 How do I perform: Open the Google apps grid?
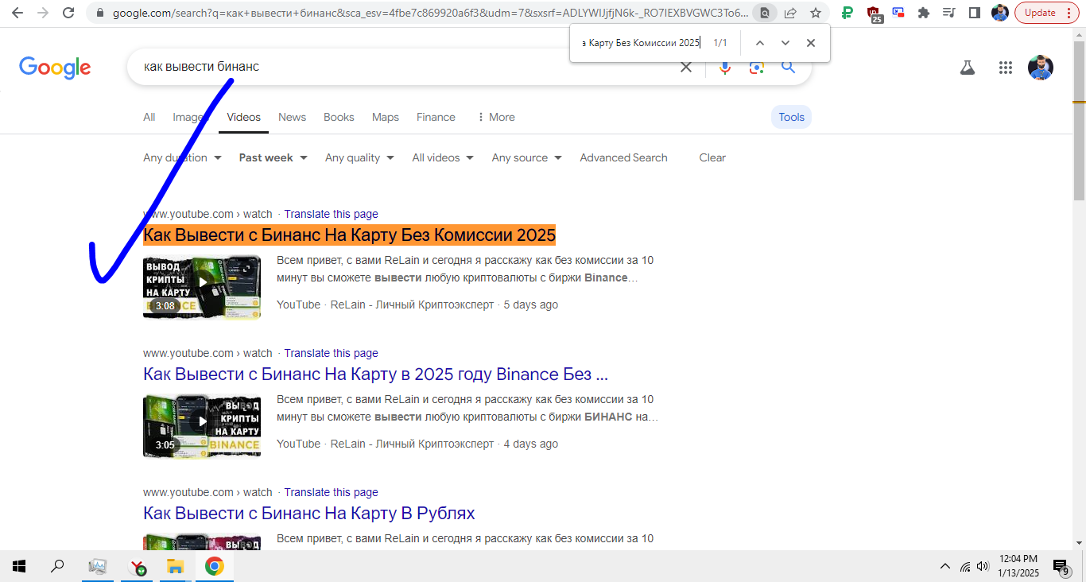[x=1006, y=68]
